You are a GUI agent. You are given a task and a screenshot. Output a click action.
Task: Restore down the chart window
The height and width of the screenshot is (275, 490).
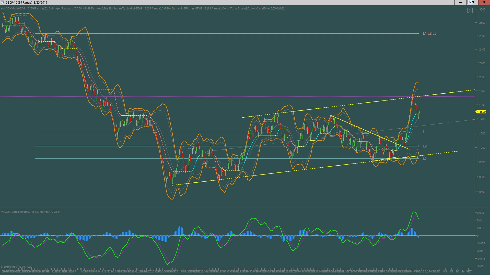[473, 2]
